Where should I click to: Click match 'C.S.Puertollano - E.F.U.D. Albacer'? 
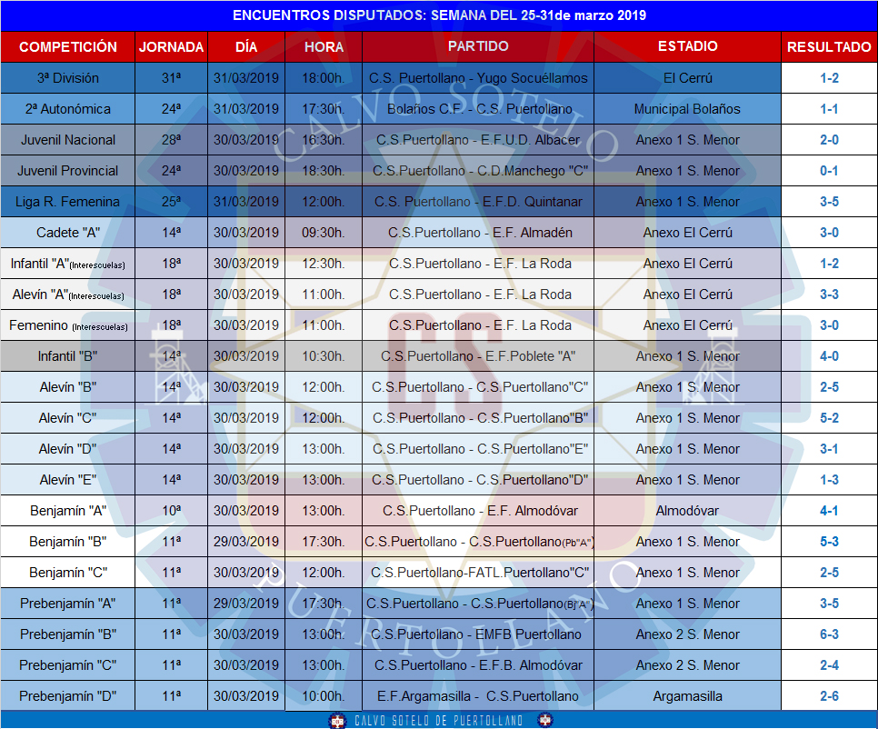tap(478, 139)
